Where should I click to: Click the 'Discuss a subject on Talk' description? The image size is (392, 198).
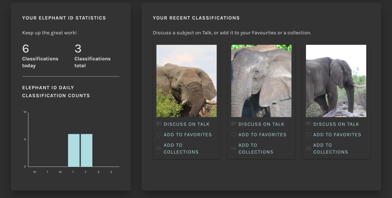click(x=232, y=33)
